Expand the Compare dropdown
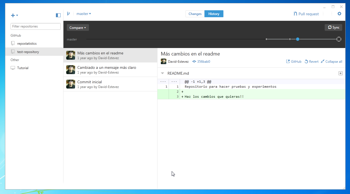Viewport: 350px width, 194px height. pos(78,27)
